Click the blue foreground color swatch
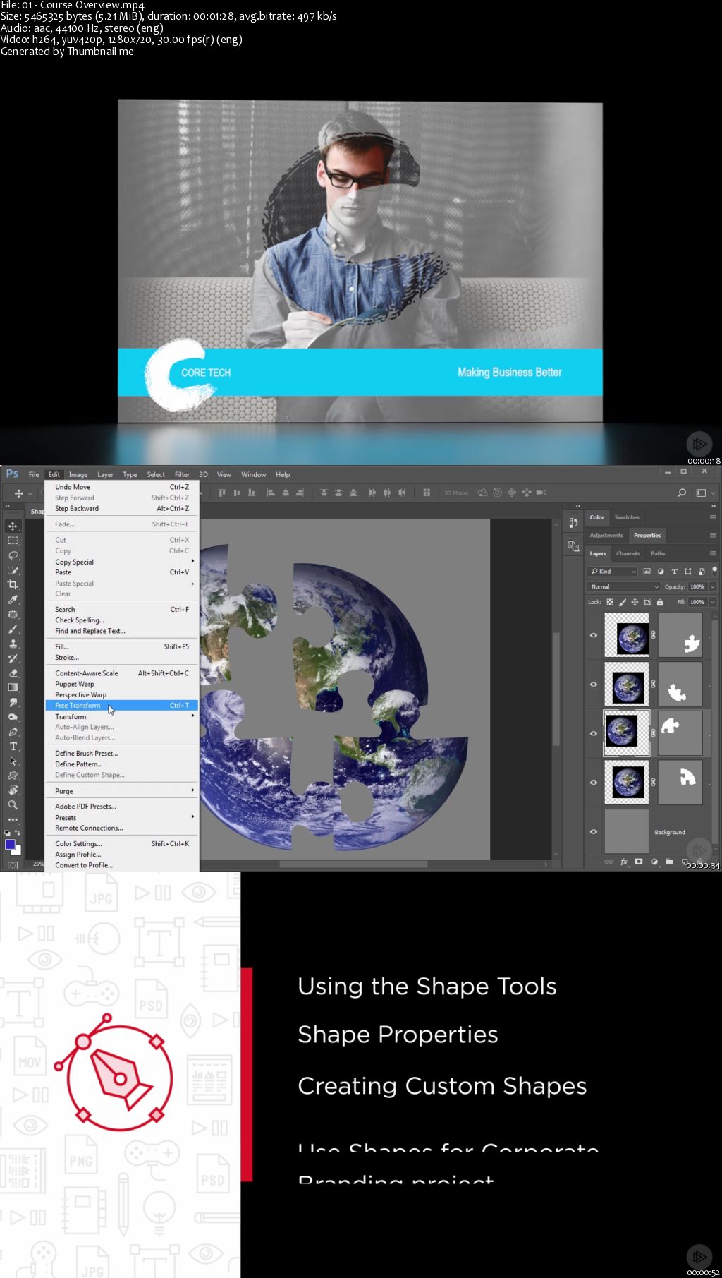The image size is (722, 1278). click(10, 845)
